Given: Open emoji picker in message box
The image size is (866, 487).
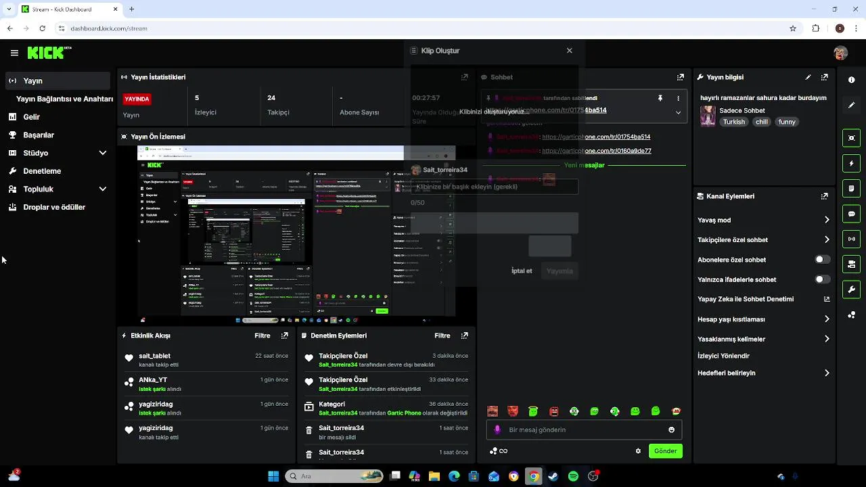Looking at the screenshot, I should pos(671,430).
